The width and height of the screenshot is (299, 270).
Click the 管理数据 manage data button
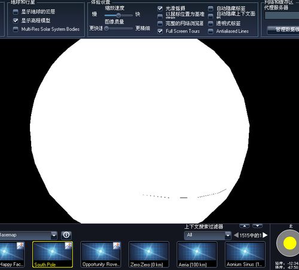283,30
